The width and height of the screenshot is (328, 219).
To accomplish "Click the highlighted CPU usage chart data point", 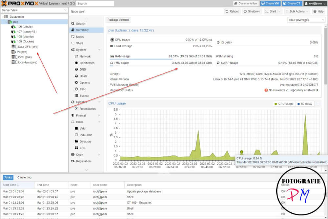I will click(242, 152).
